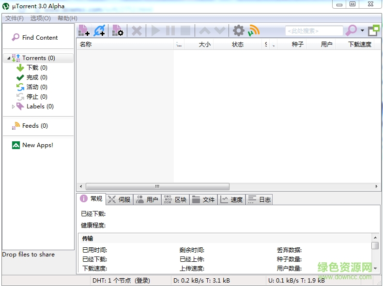This screenshot has height=286, width=383.
Task: Click Add Torrent from URL icon
Action: pyautogui.click(x=99, y=30)
